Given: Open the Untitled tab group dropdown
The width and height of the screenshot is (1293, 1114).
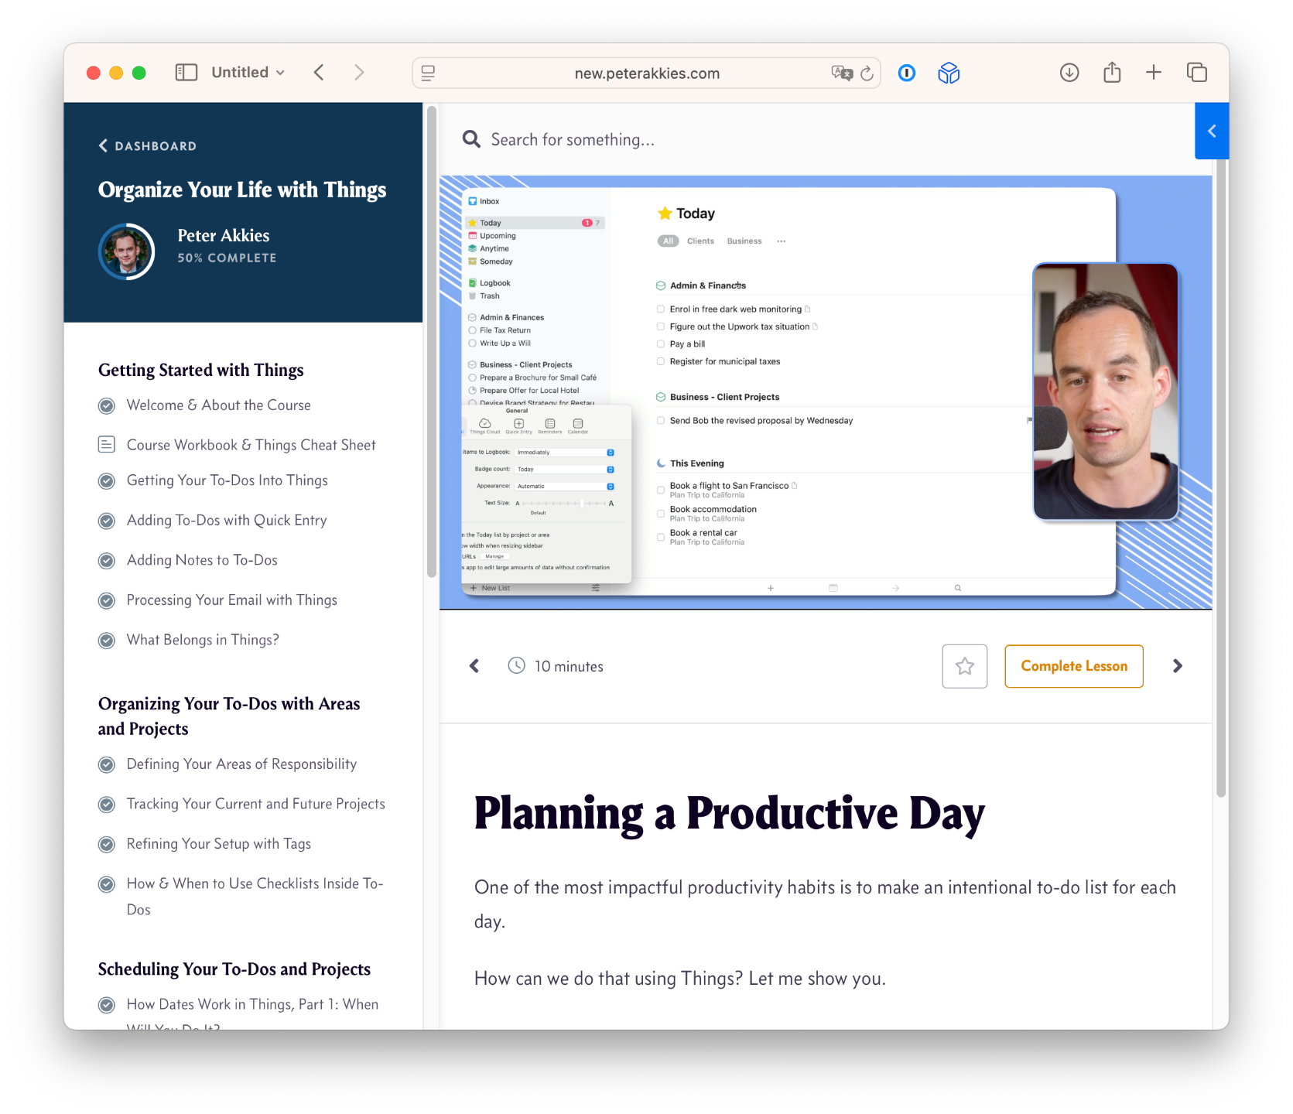Looking at the screenshot, I should coord(248,73).
